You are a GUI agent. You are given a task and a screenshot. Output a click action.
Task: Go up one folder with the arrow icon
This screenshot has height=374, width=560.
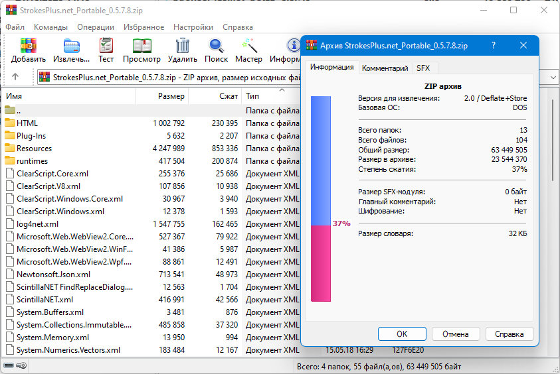click(15, 77)
